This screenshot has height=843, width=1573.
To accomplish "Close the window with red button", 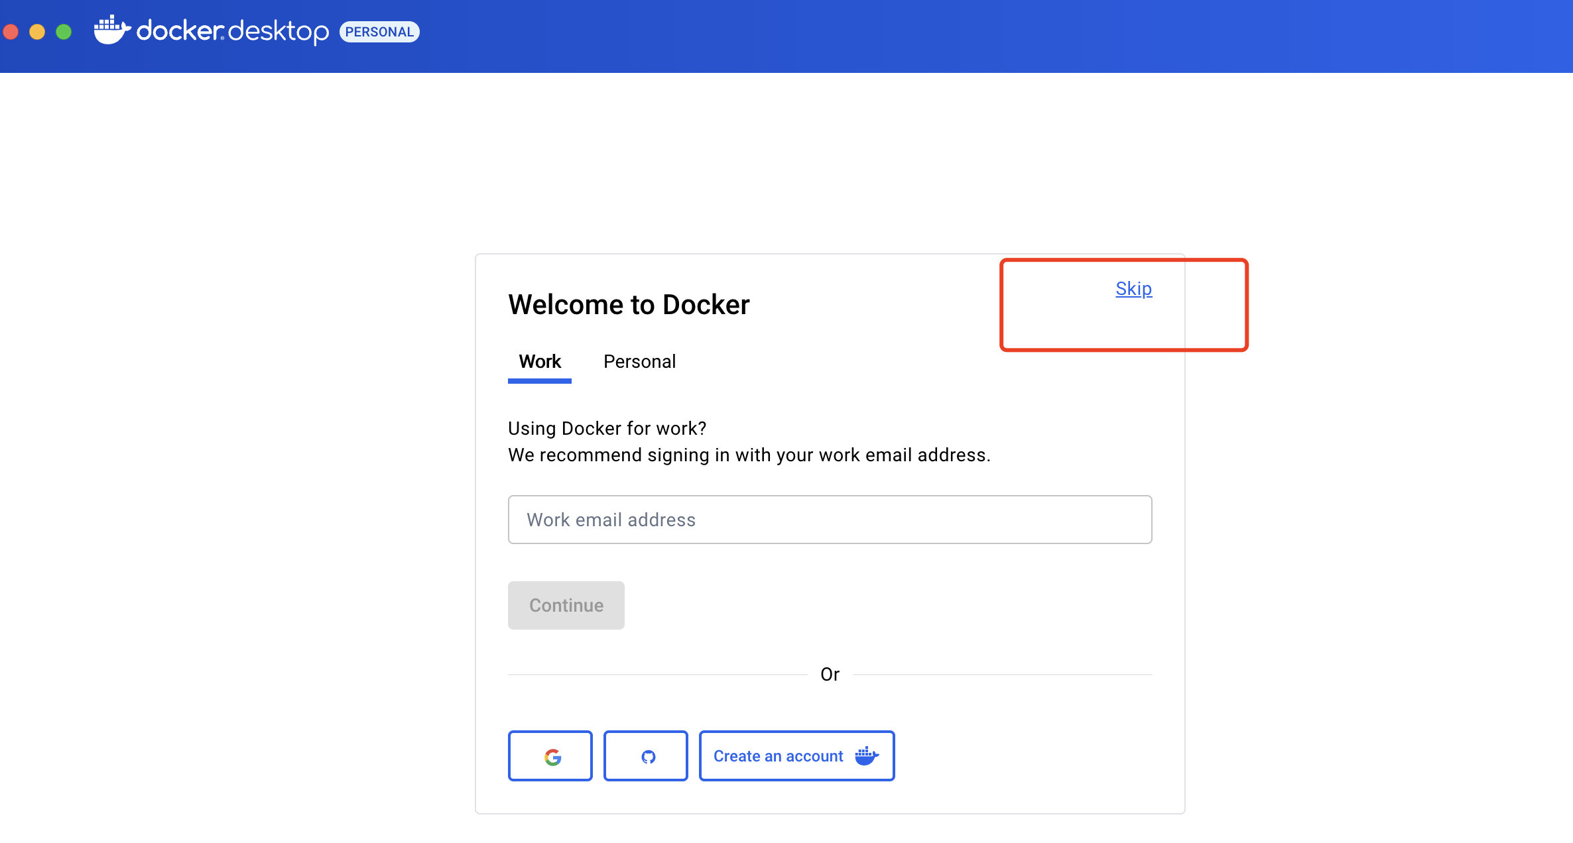I will 11,32.
